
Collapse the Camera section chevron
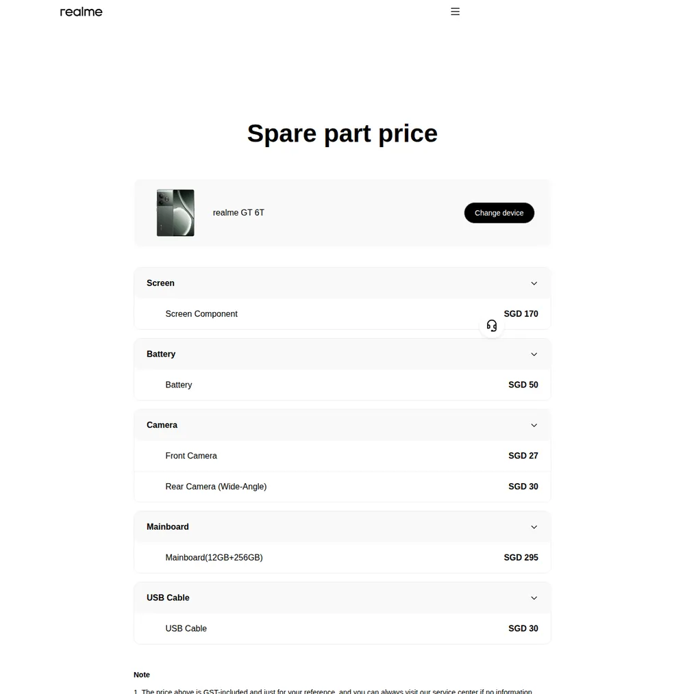pyautogui.click(x=534, y=425)
